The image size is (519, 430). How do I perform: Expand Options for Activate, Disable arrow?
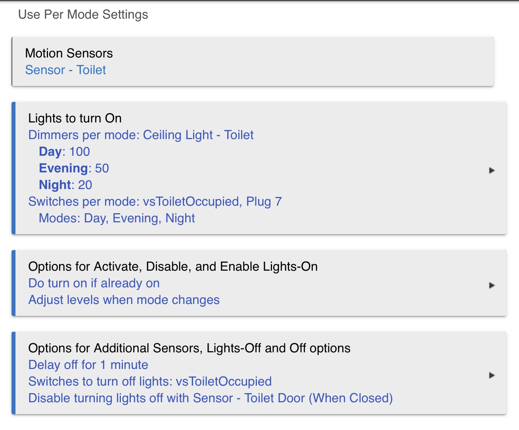492,285
